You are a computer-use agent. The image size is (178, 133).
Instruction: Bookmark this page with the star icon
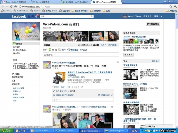[x=170, y=7]
